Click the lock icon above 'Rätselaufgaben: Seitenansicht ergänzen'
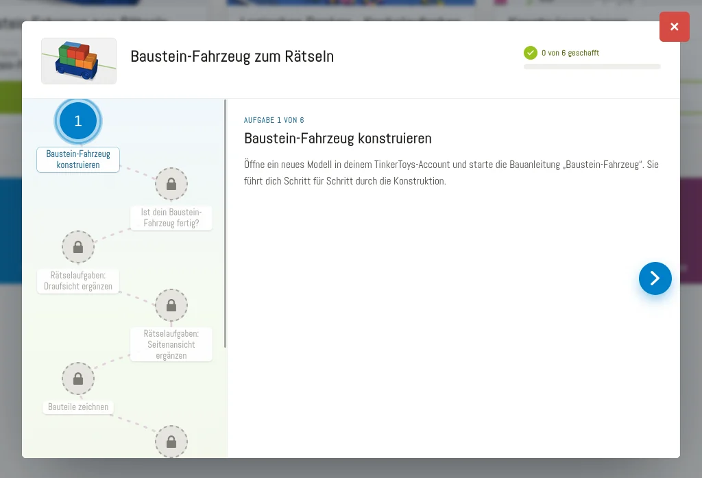This screenshot has height=478, width=702. click(x=171, y=305)
